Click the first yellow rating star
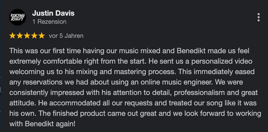 click(12, 36)
